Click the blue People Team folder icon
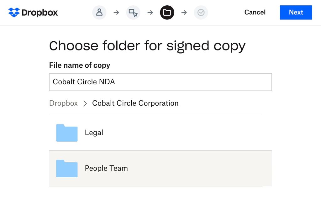 pos(66,169)
